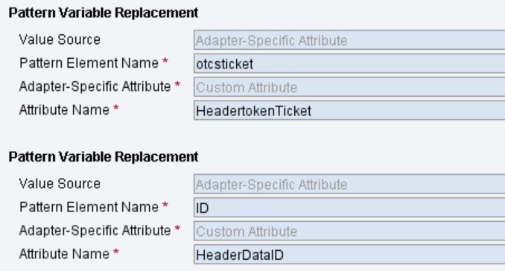Click the Adapter-Specific Attribute label in the ID section
Image resolution: width=505 pixels, height=271 pixels.
click(95, 231)
